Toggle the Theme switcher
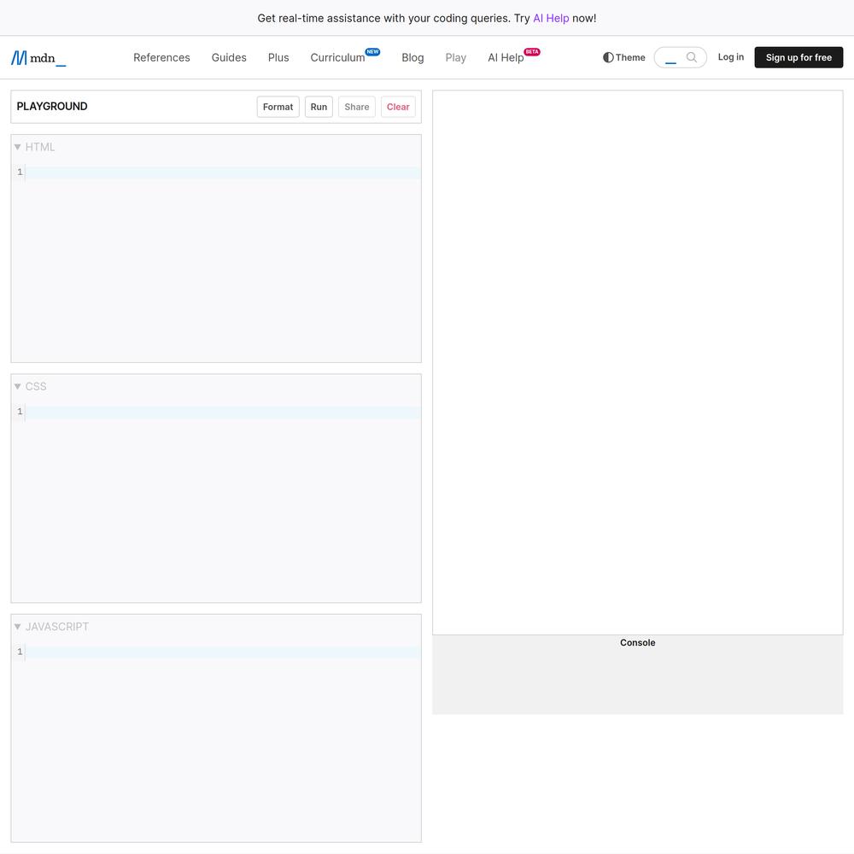854x854 pixels. [x=623, y=57]
